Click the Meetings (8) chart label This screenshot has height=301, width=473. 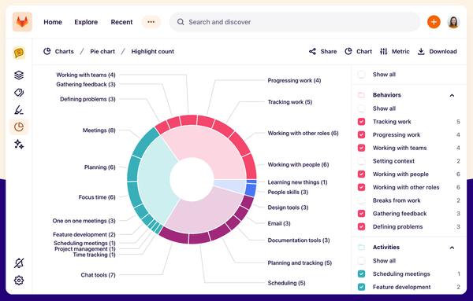[x=99, y=130]
